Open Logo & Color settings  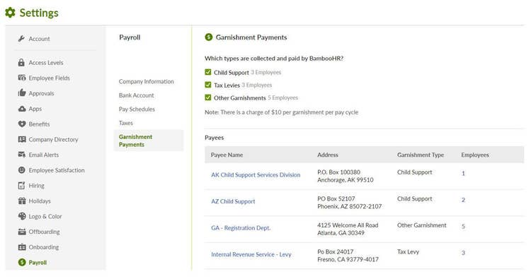[45, 217]
